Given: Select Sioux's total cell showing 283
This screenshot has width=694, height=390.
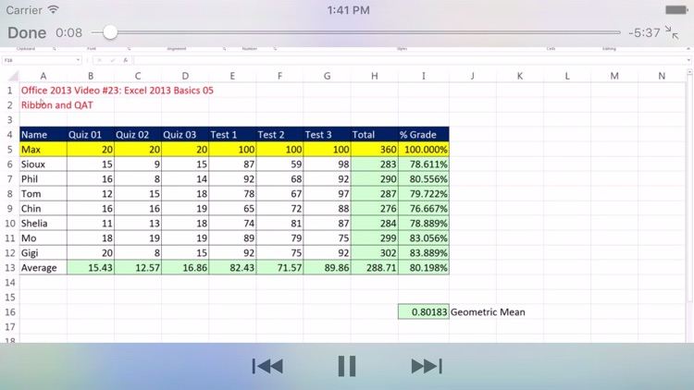Looking at the screenshot, I should [375, 165].
